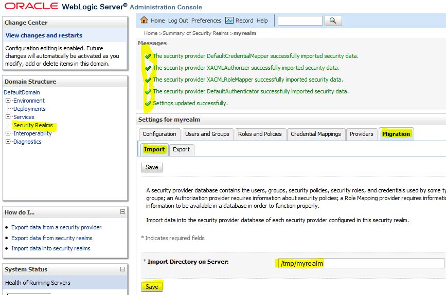Open the Users and Groups tab
The width and height of the screenshot is (446, 295).
(x=207, y=134)
